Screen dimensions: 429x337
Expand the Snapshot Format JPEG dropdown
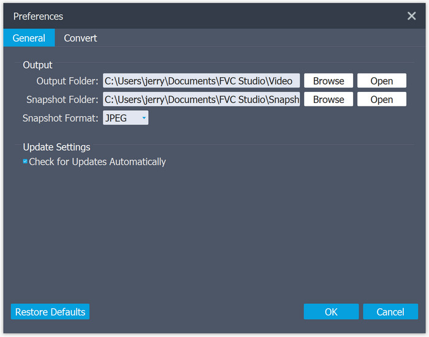coord(125,118)
